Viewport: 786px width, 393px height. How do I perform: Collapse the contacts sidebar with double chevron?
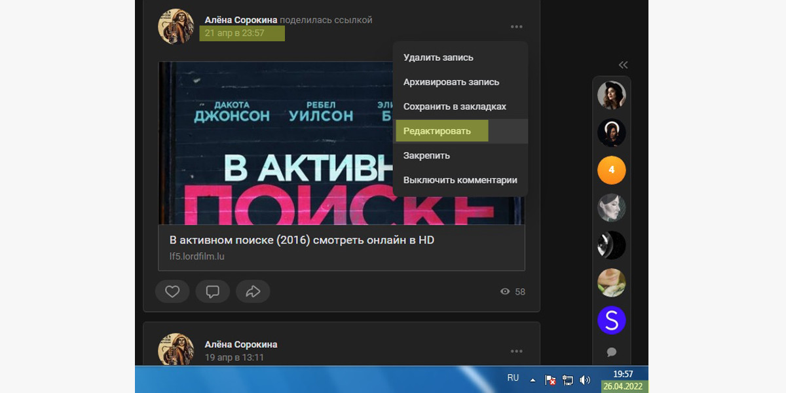tap(623, 65)
